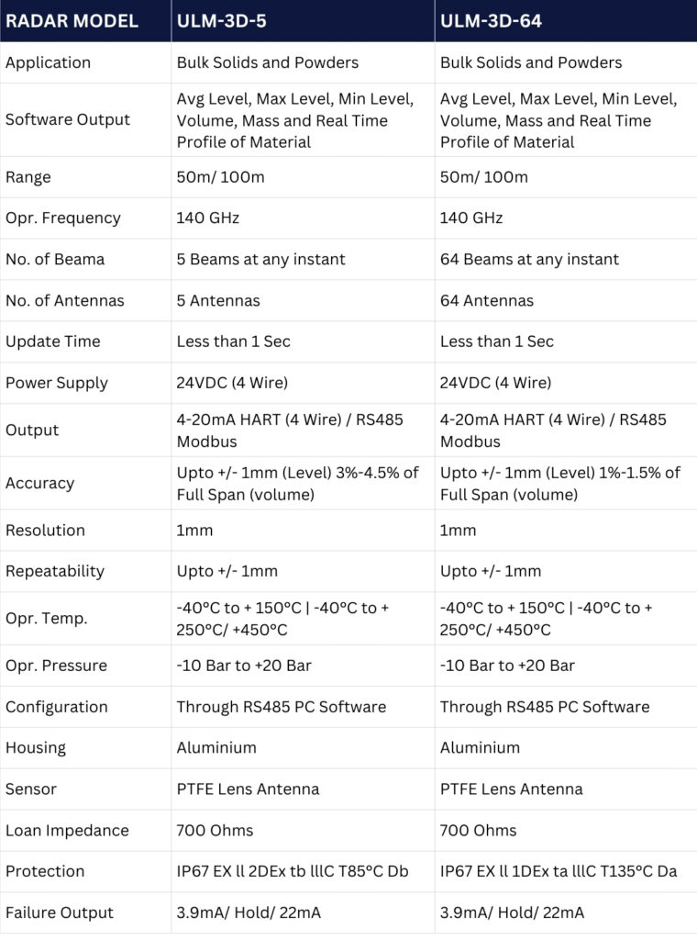Viewport: 697px width, 940px height.
Task: Click the Loan Impedance row label
Action: click(x=67, y=830)
